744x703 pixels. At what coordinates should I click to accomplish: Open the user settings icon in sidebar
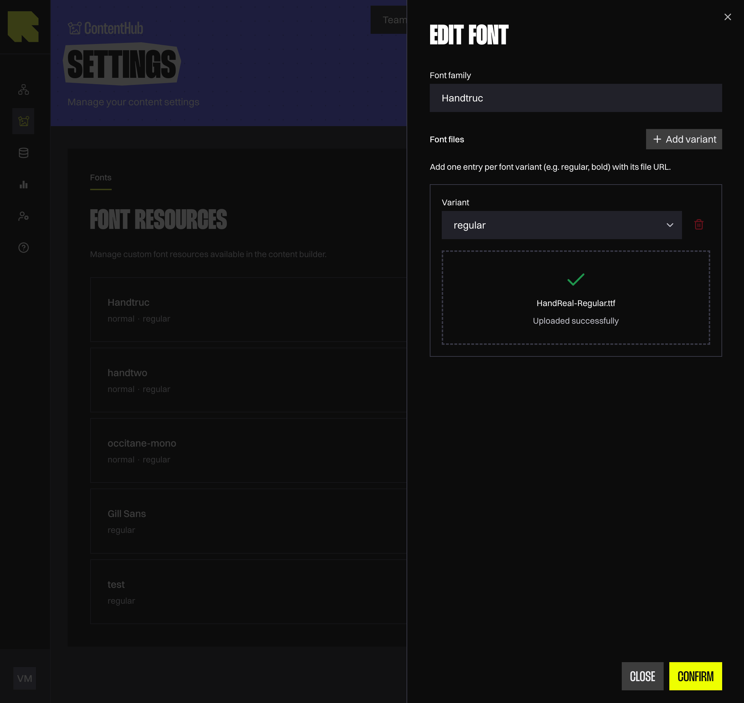pos(24,216)
